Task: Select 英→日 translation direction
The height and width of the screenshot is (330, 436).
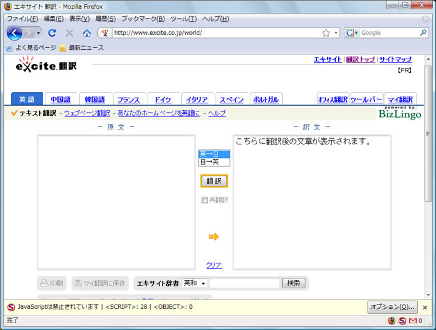Action: point(214,154)
